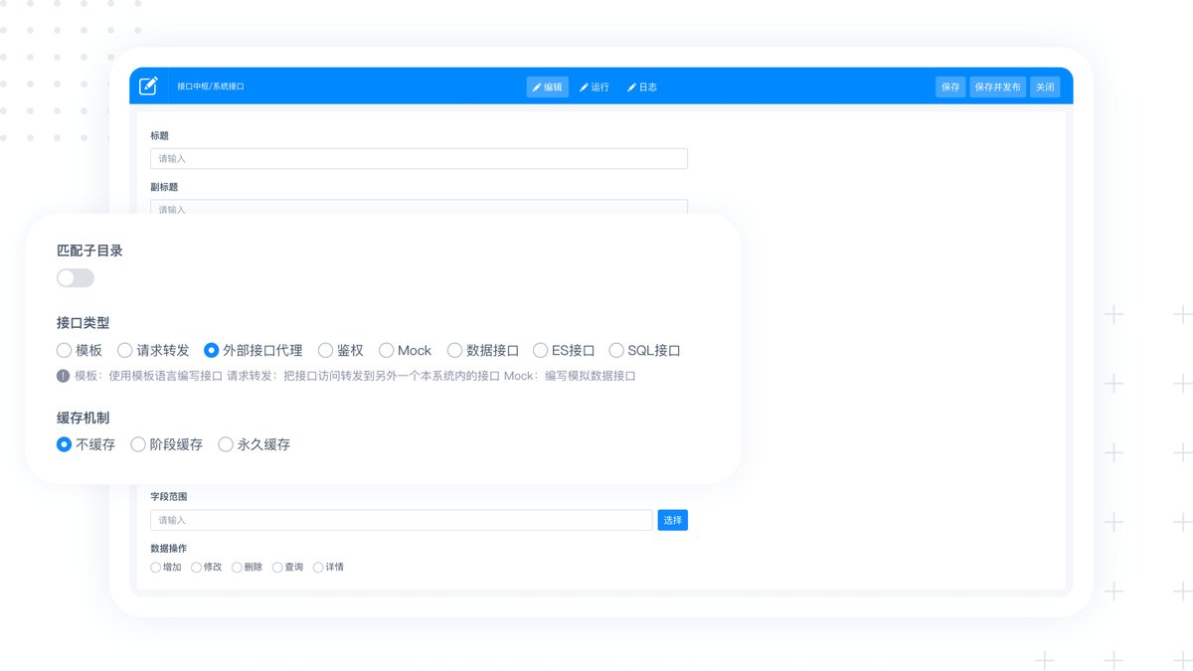Screen dimensions: 1193x671
Task: Click the 关闭 button in header
Action: tap(1045, 86)
